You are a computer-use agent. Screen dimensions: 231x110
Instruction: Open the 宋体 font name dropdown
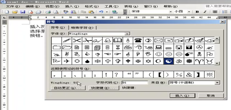(170, 12)
